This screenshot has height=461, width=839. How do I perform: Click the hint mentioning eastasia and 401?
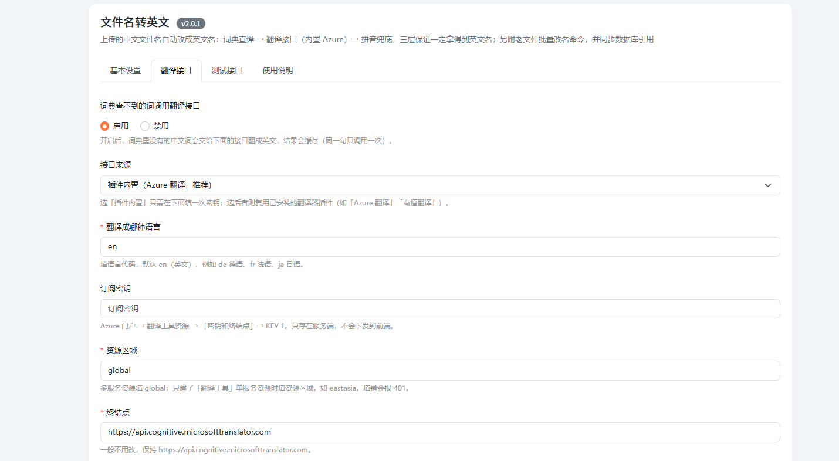point(255,388)
